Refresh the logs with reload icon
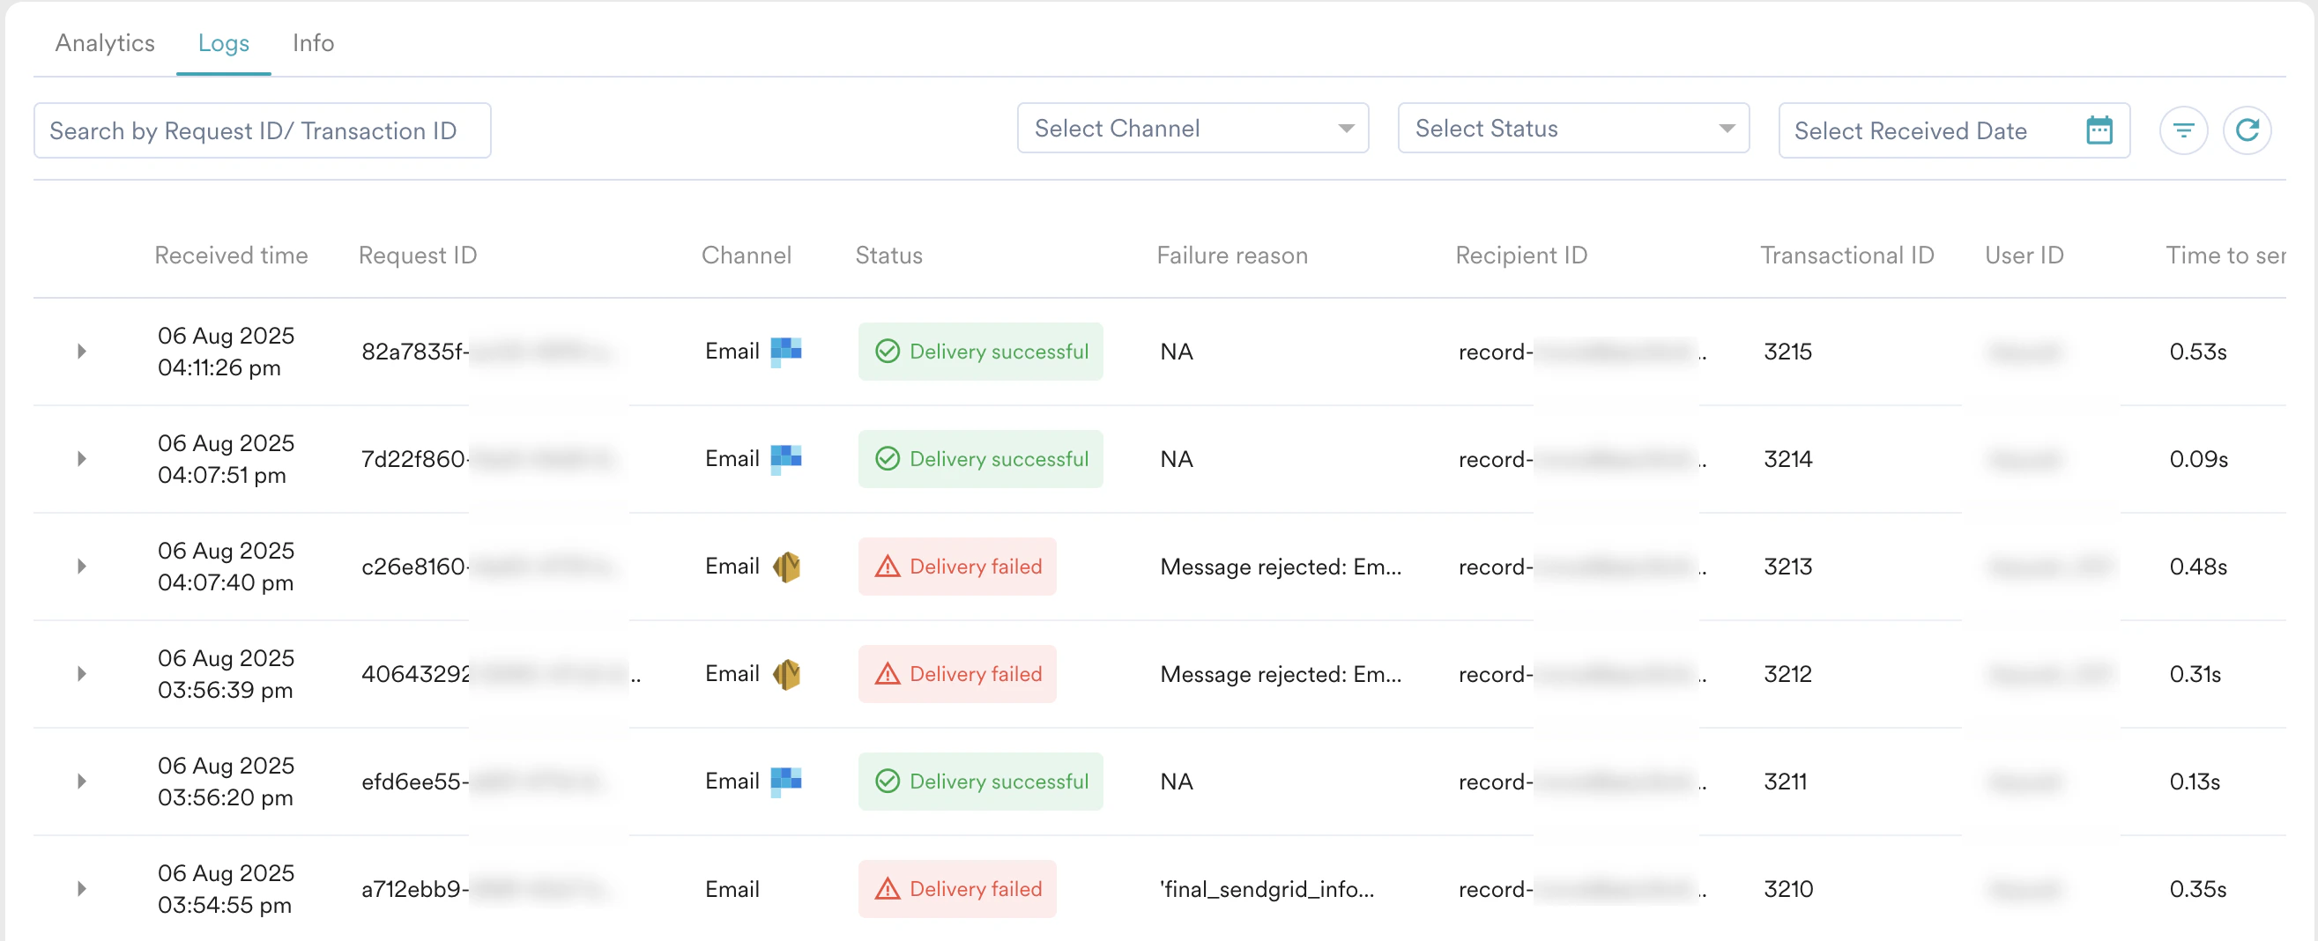The height and width of the screenshot is (941, 2318). (x=2247, y=130)
